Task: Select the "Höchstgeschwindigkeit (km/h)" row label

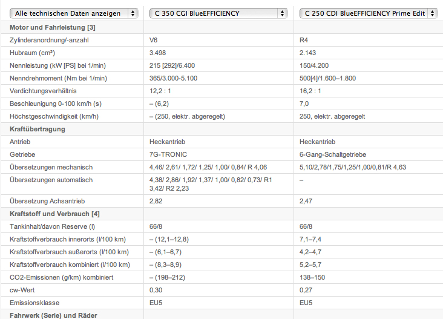Action: point(54,116)
